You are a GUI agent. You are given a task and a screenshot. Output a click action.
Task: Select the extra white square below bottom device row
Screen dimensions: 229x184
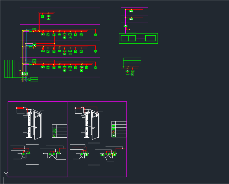click(x=82, y=70)
